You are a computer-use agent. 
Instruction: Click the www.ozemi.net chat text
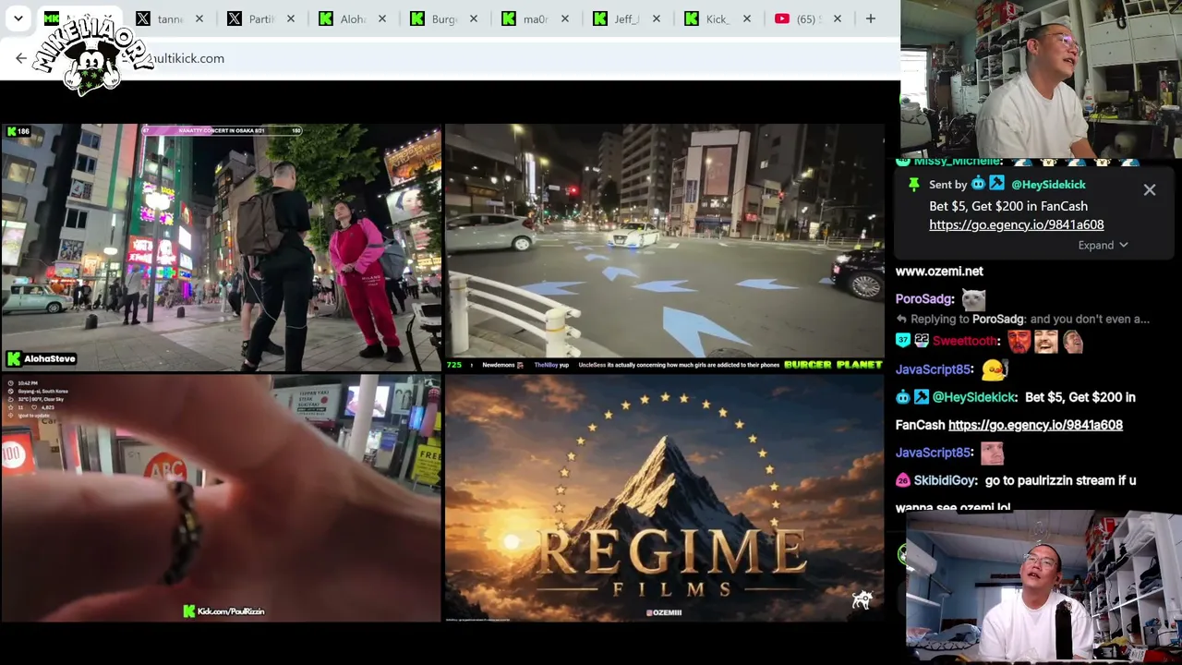[939, 272]
